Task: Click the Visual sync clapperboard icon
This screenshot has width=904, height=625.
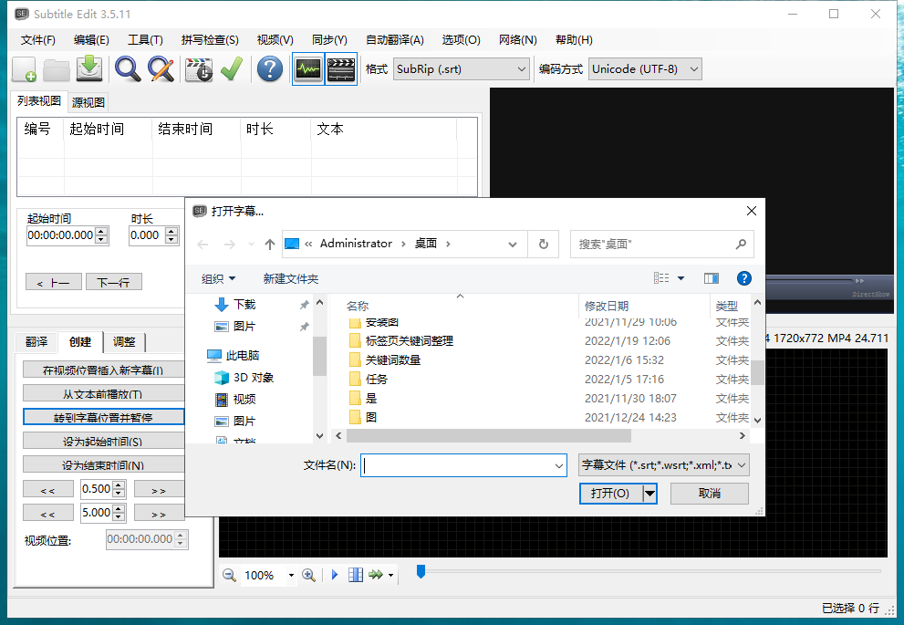Action: coord(199,68)
